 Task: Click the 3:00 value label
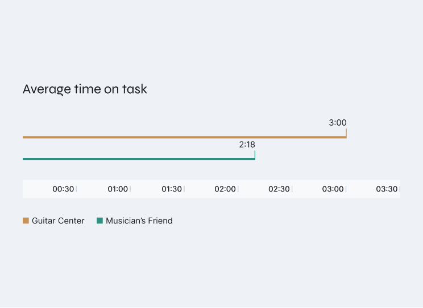[337, 123]
